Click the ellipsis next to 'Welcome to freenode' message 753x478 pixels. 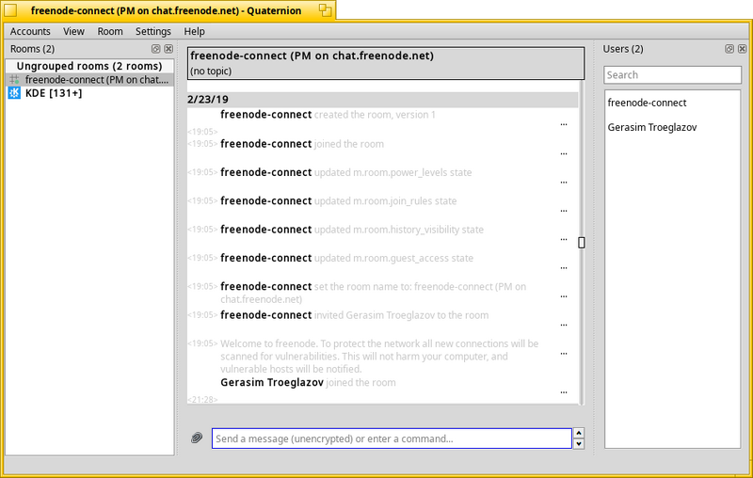pyautogui.click(x=564, y=353)
